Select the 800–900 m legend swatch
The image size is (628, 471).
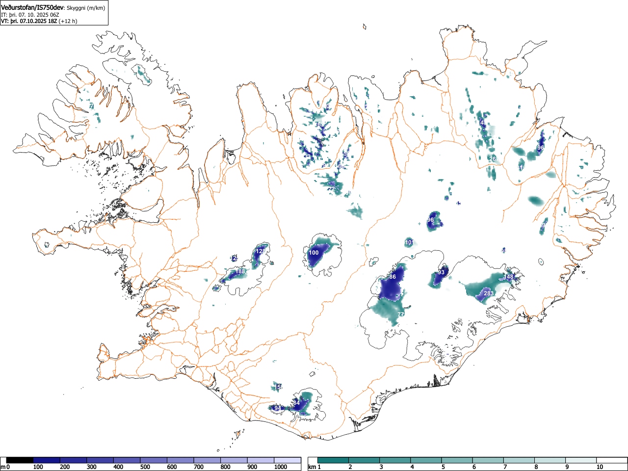tap(234, 460)
